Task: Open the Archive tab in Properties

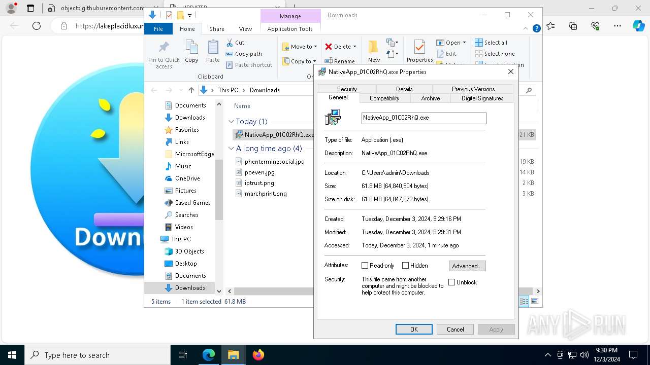Action: [431, 98]
